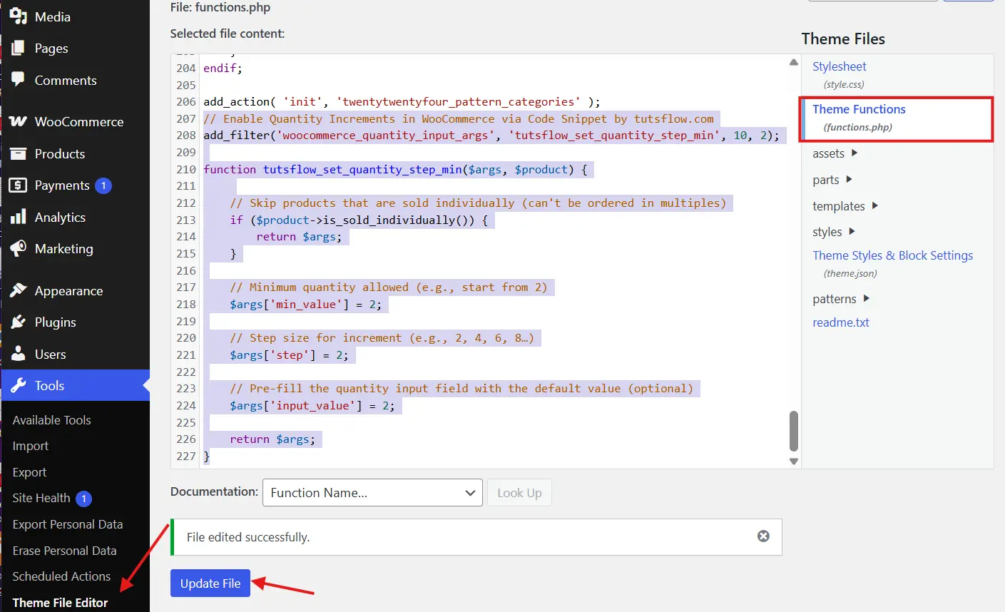Click the WooCommerce logo icon

(x=19, y=122)
